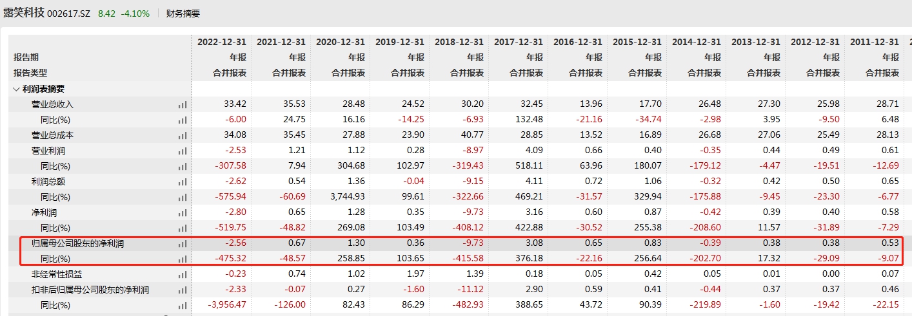Click total profit growth 3,744.93
Screen dimensions: 912x316
click(348, 197)
